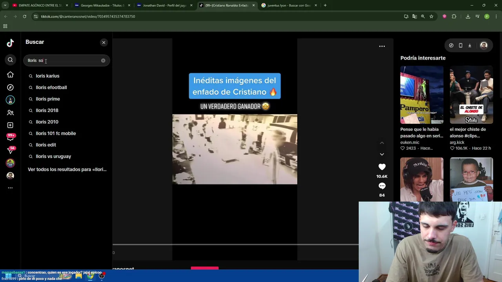
Task: Open Messages icon with 56 badge
Action: pyautogui.click(x=11, y=150)
